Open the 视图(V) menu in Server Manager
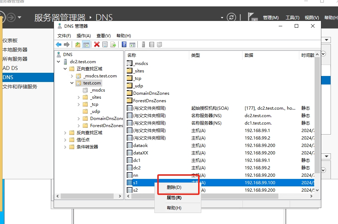Screen dimensions: 338x224 (x=312, y=17)
